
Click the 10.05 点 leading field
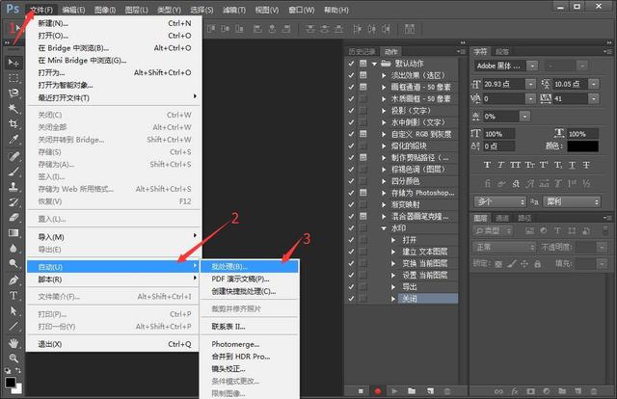coord(570,84)
